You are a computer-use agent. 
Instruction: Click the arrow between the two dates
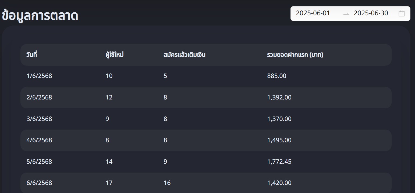point(346,14)
